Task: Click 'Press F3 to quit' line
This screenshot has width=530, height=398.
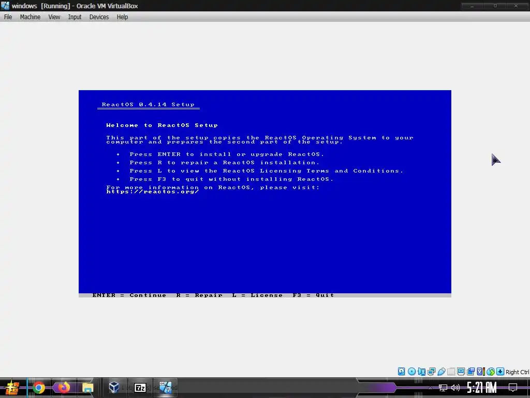Action: pyautogui.click(x=231, y=179)
